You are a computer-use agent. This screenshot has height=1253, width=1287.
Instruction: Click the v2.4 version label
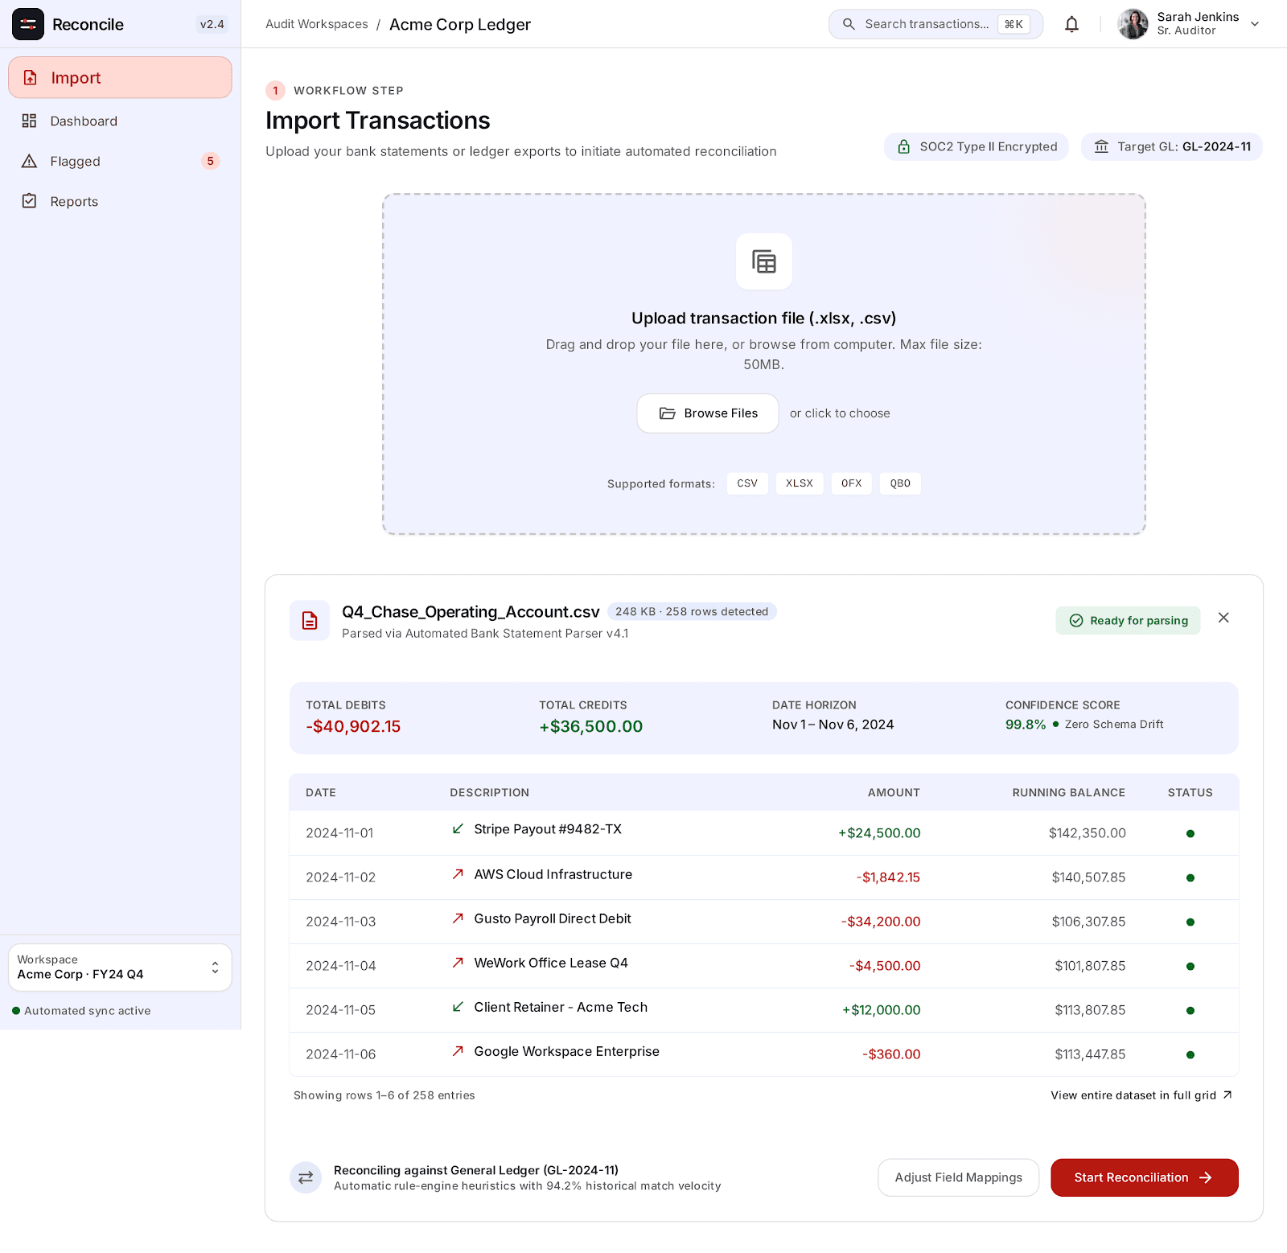click(212, 24)
